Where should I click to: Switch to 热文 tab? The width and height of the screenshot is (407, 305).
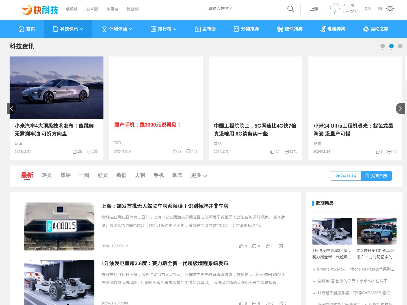(47, 175)
